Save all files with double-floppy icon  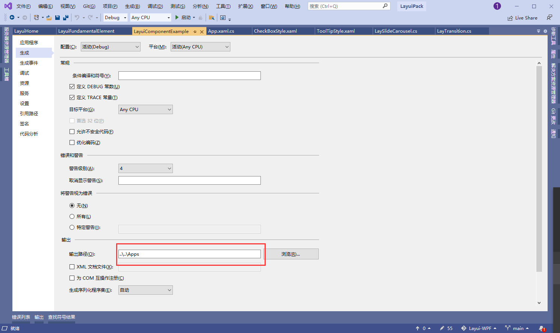point(66,18)
